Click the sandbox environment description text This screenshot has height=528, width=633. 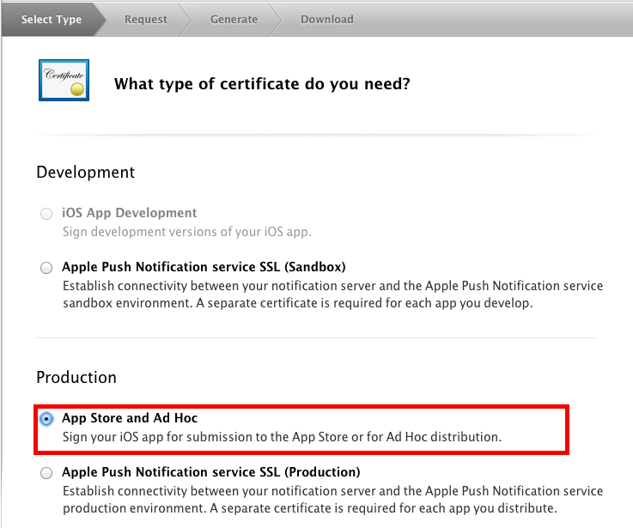(332, 294)
